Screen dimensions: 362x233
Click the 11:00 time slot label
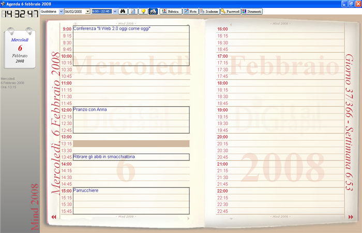pos(66,83)
